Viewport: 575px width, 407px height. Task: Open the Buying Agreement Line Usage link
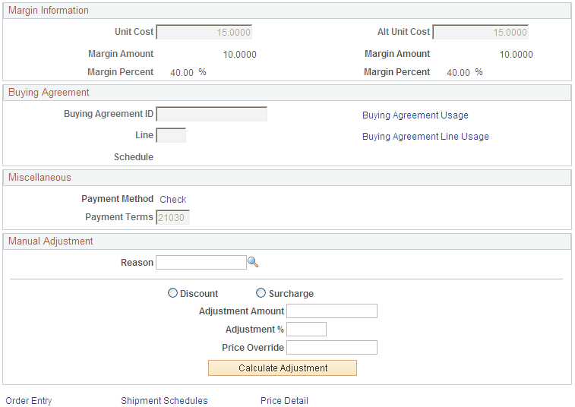click(x=425, y=137)
